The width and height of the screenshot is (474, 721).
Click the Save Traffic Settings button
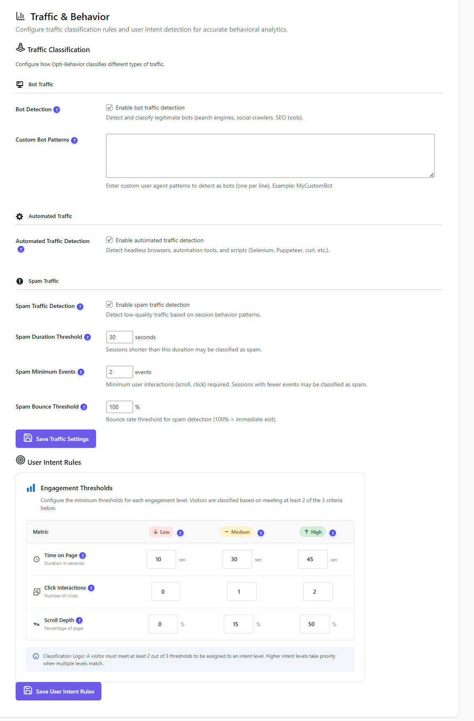55,439
